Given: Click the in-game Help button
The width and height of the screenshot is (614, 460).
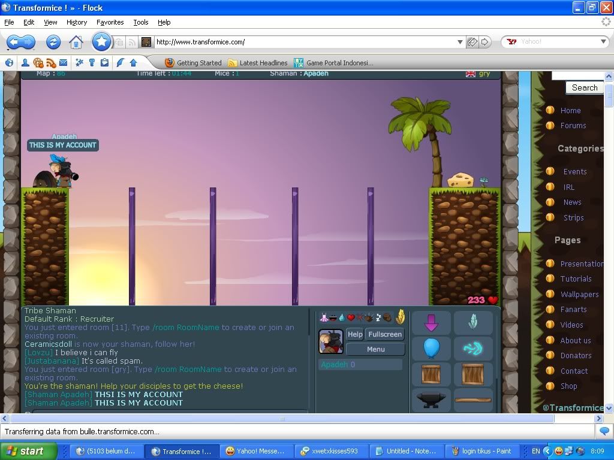Looking at the screenshot, I should point(355,334).
